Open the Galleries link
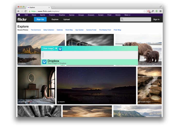This screenshot has width=179, height=127. tap(60, 30)
